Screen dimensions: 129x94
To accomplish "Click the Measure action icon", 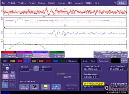I will [x=24, y=87].
